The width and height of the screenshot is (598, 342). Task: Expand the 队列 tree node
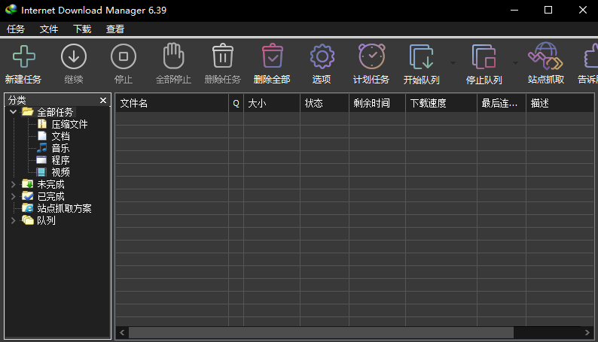pos(13,220)
